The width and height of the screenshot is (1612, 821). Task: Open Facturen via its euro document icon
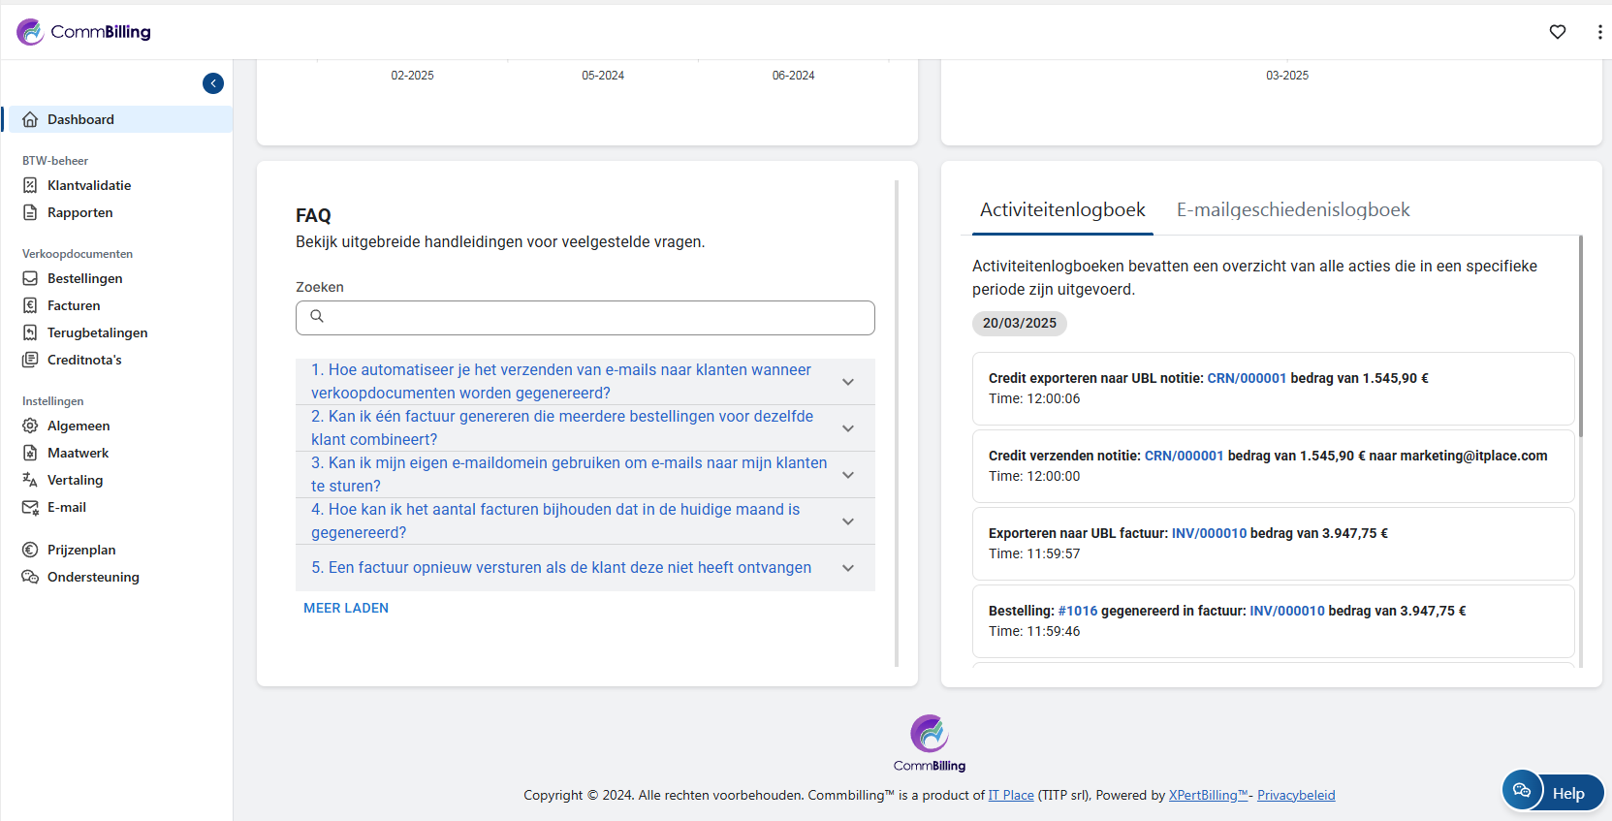tap(30, 305)
